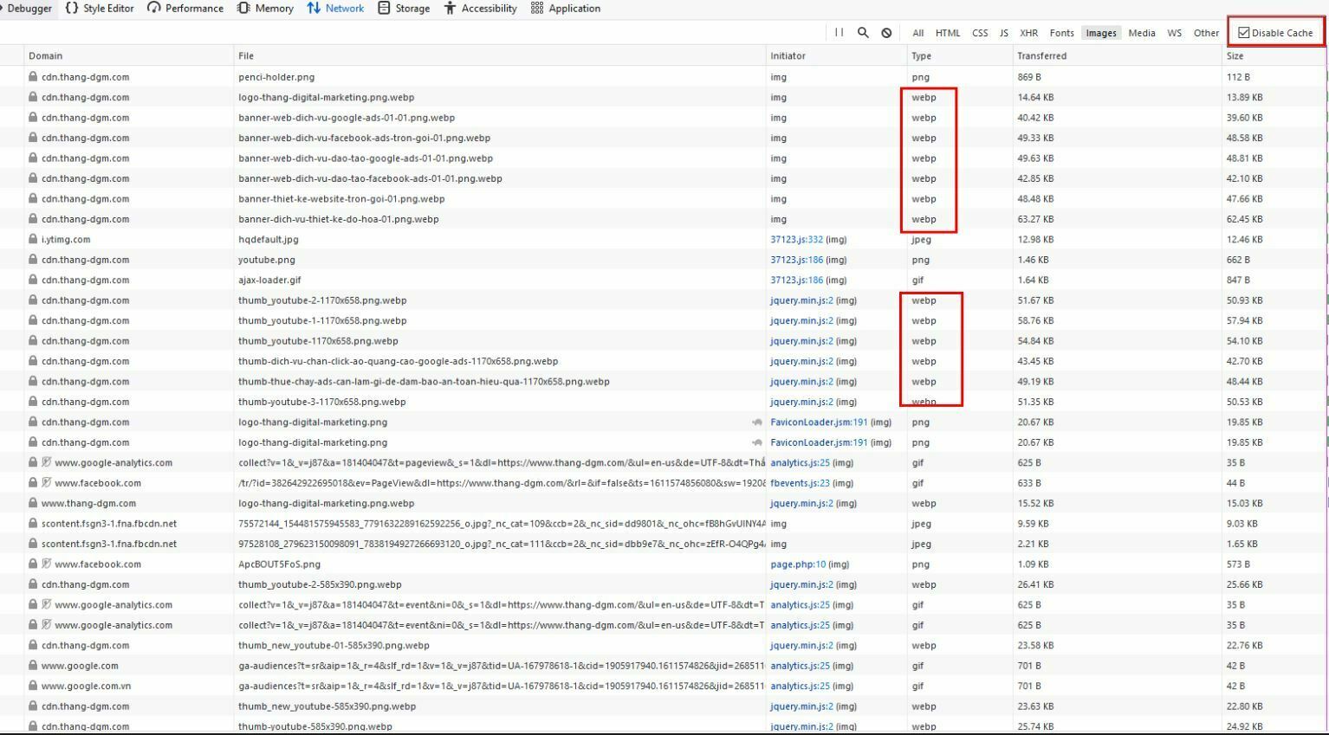This screenshot has height=735, width=1329.
Task: Switch to the Performance tab
Action: point(185,8)
